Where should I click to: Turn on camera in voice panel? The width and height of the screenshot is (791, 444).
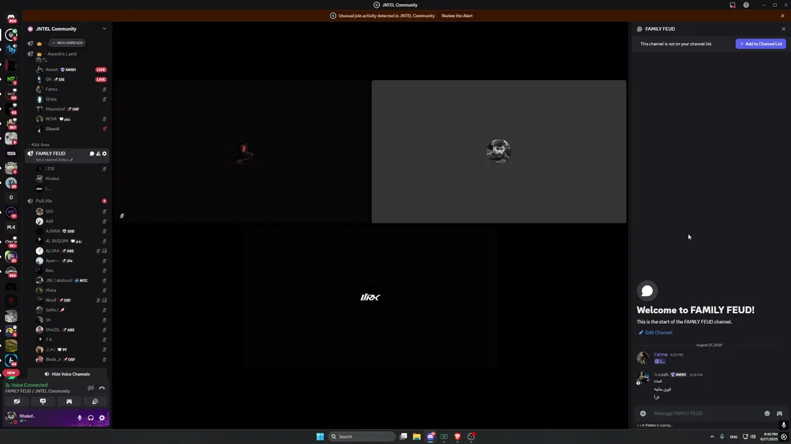coord(17,401)
